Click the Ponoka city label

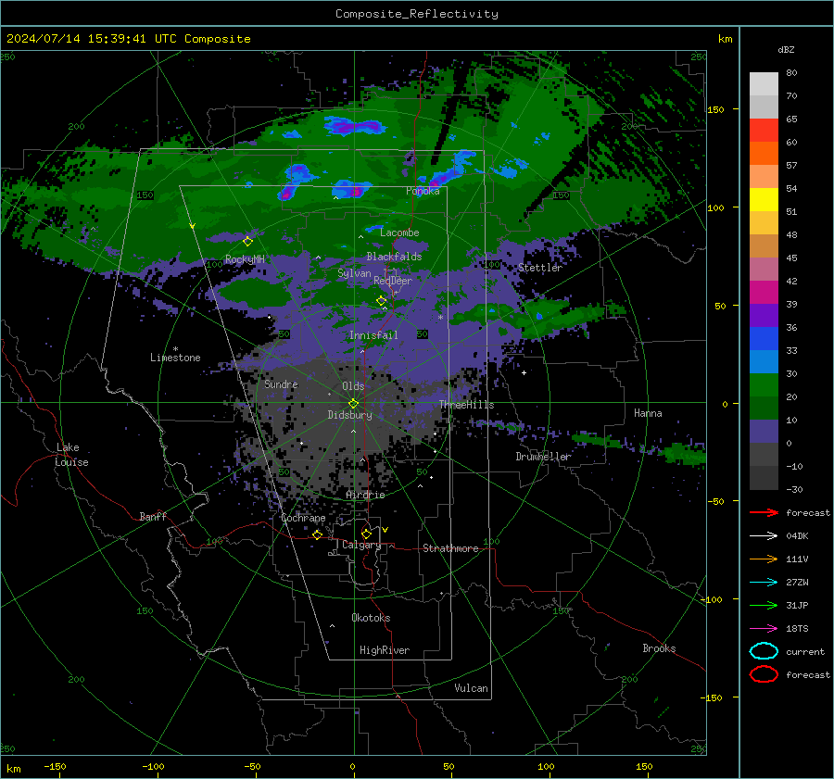tap(423, 191)
